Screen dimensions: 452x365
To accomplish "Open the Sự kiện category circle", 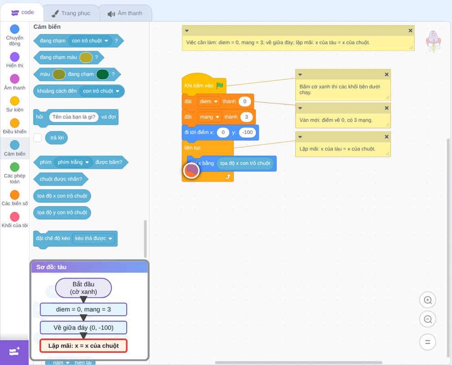I will pos(14,101).
